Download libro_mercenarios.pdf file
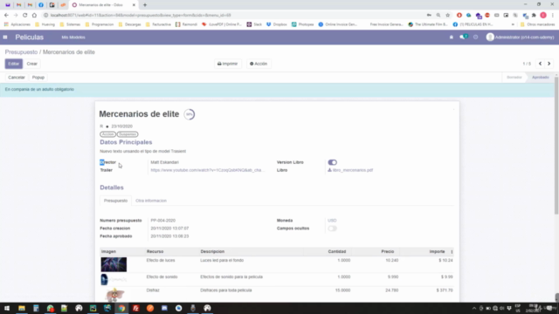 tap(350, 170)
